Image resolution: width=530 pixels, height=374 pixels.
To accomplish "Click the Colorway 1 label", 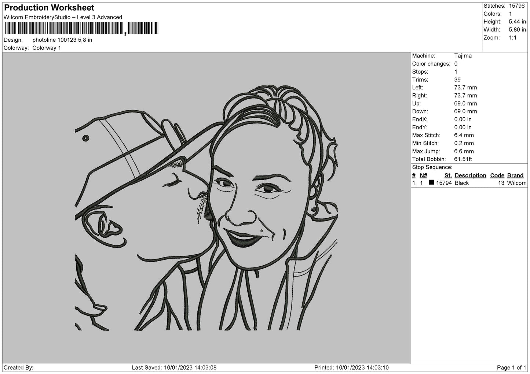I will pyautogui.click(x=47, y=48).
